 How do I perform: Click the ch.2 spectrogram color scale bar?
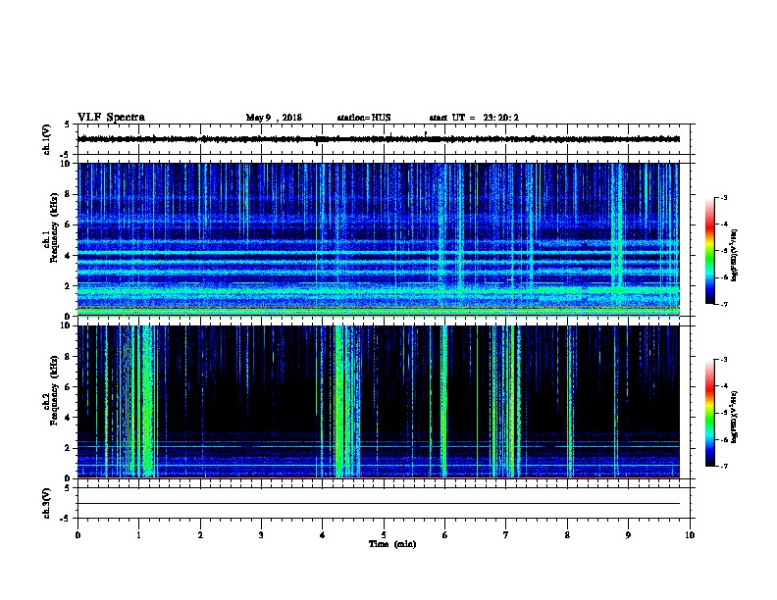pyautogui.click(x=709, y=413)
